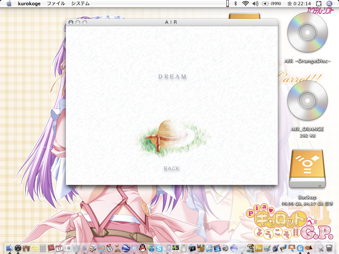Screen dimensions: 339x254
Task: Open the iSight camera Dock icon
Action: 225,248
